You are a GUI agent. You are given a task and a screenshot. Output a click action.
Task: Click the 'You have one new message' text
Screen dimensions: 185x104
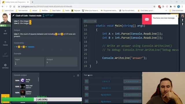click(164, 18)
